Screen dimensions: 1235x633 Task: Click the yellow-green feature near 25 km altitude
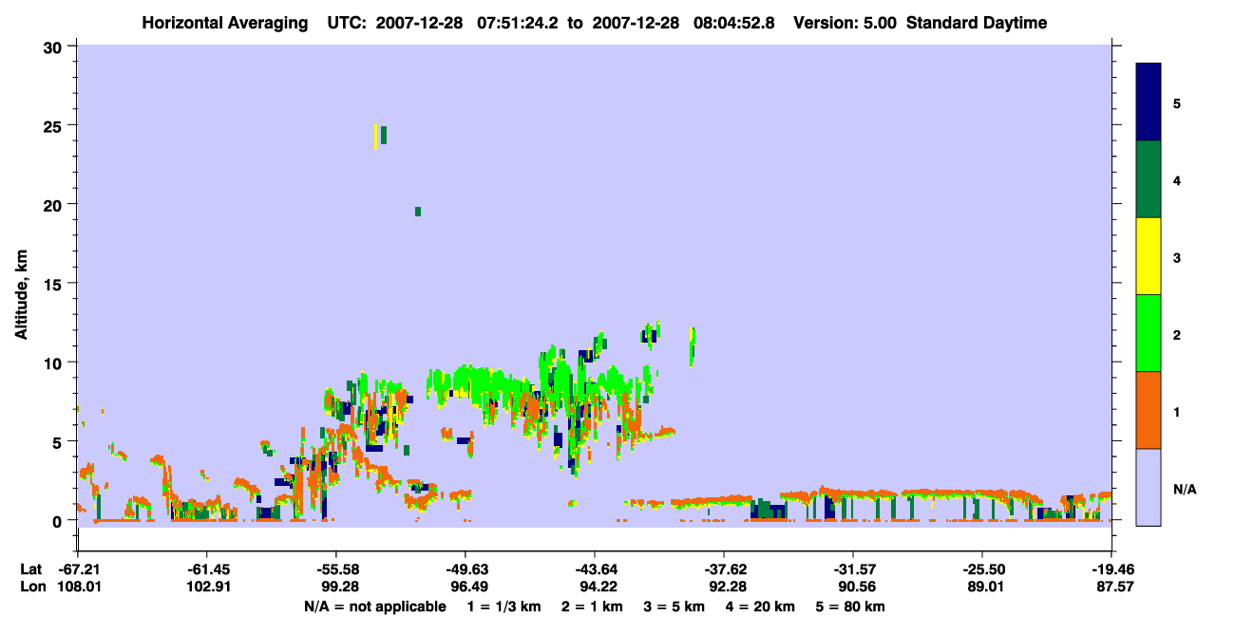pyautogui.click(x=380, y=135)
